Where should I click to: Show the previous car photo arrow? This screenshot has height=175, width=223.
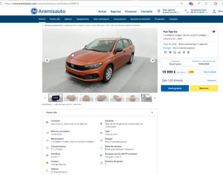(47, 60)
